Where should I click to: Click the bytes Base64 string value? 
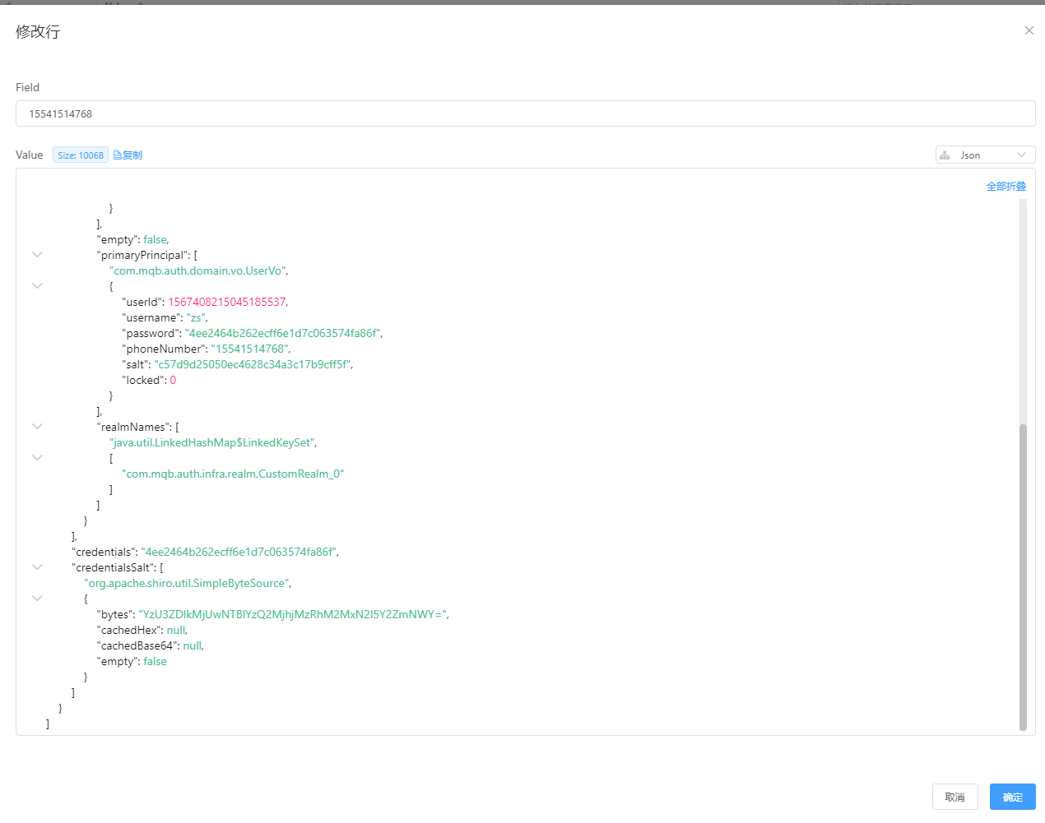coord(292,615)
